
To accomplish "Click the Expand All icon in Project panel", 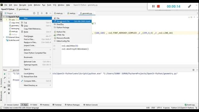I will click(x=38, y=13).
